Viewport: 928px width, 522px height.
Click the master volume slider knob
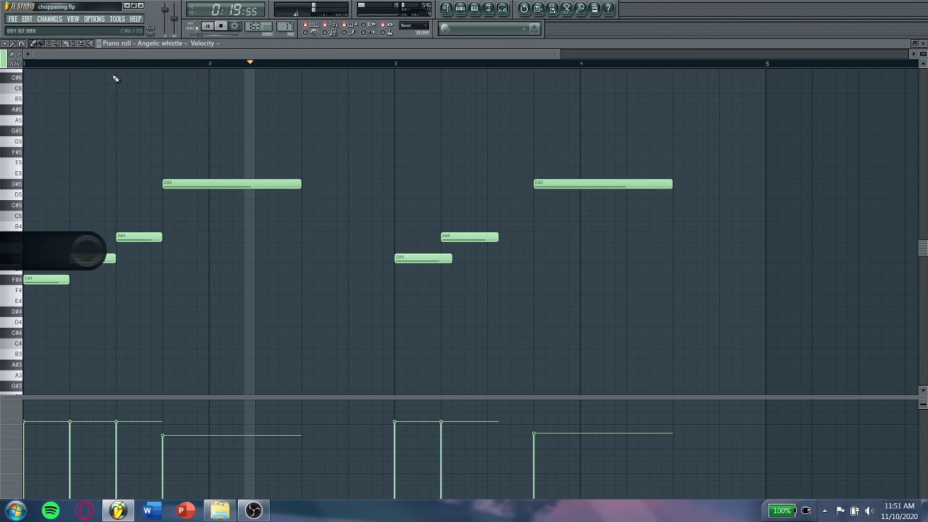pyautogui.click(x=165, y=9)
